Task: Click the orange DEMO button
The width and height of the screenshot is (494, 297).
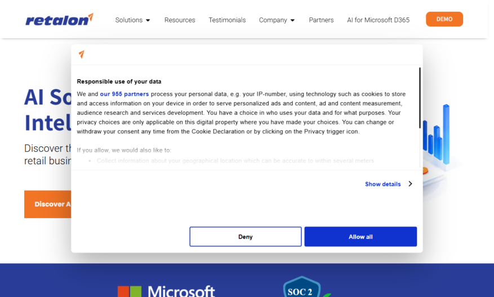Action: point(444,19)
